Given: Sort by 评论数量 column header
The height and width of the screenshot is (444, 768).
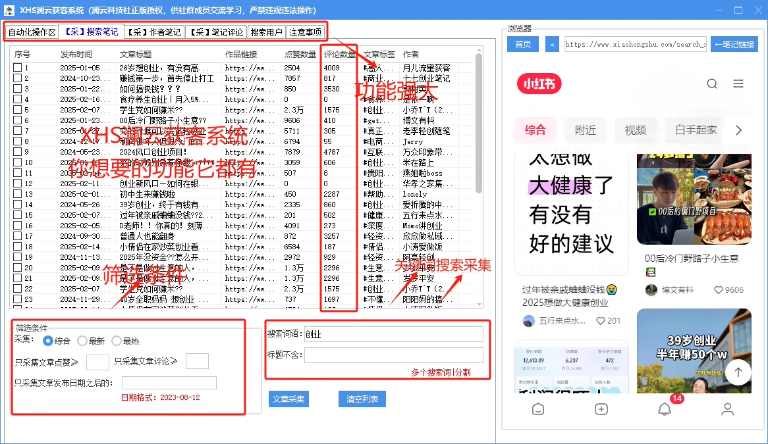Looking at the screenshot, I should pyautogui.click(x=340, y=55).
